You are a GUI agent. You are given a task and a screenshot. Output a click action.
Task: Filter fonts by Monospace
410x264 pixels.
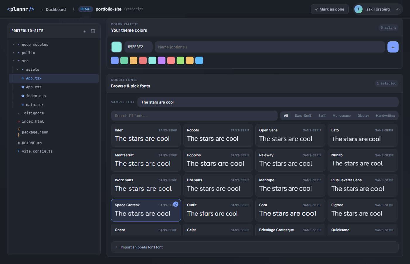click(x=341, y=116)
